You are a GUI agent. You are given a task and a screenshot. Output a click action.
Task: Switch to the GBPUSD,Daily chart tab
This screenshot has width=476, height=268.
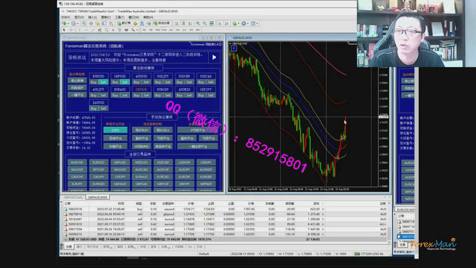[x=73, y=197]
